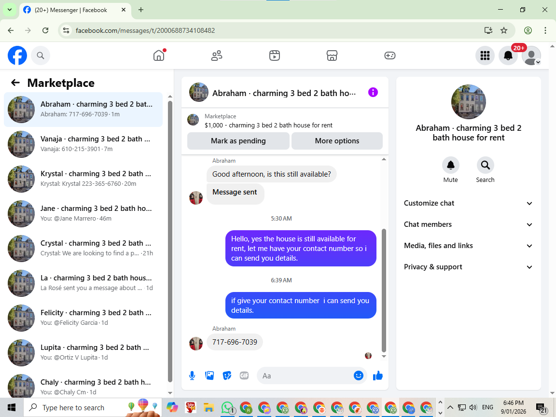
Task: Open a new browser tab
Action: tap(141, 10)
